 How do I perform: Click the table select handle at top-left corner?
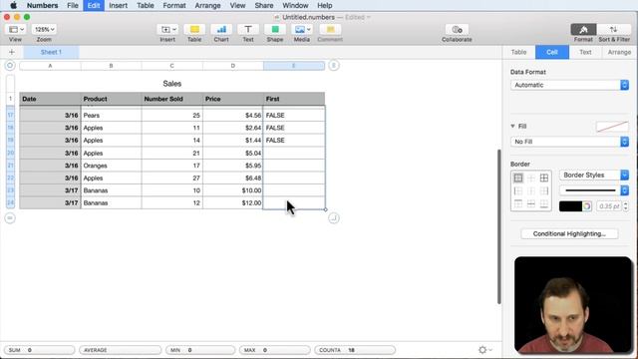click(10, 65)
